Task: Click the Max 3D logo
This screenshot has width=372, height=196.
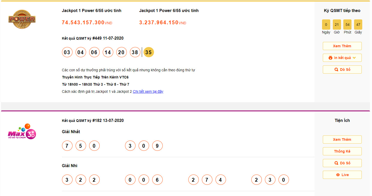Action: 22,132
